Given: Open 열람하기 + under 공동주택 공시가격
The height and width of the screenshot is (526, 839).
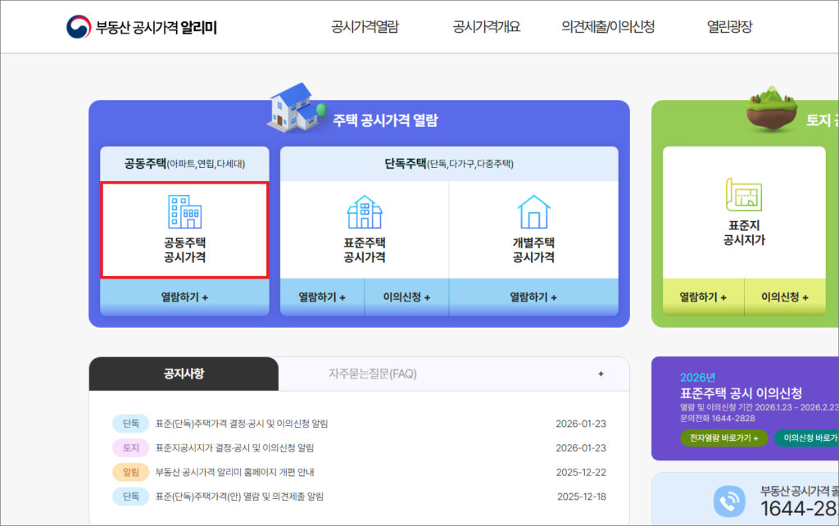Looking at the screenshot, I should point(184,297).
